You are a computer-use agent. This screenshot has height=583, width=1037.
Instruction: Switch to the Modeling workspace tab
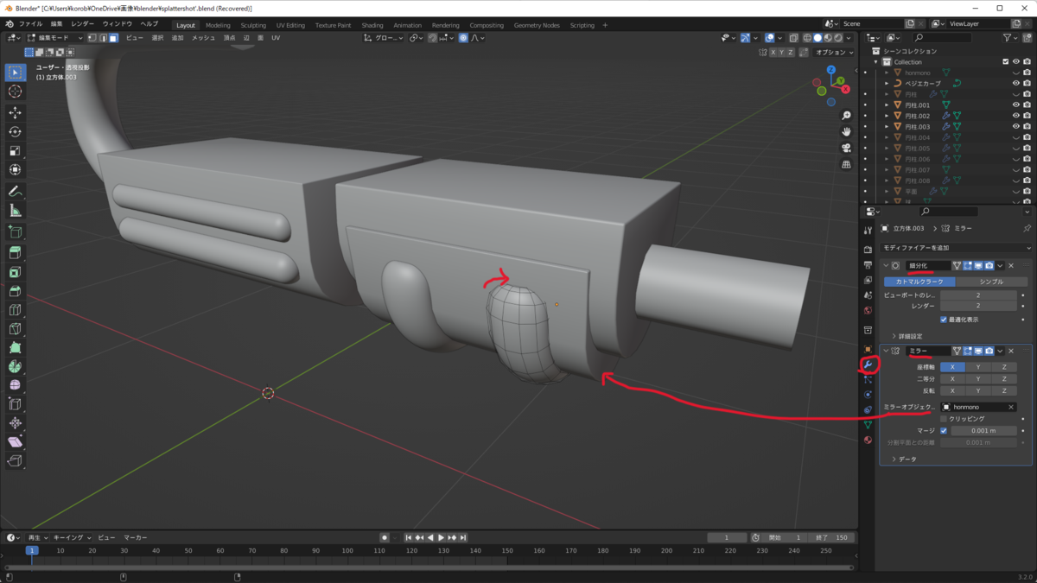point(218,25)
